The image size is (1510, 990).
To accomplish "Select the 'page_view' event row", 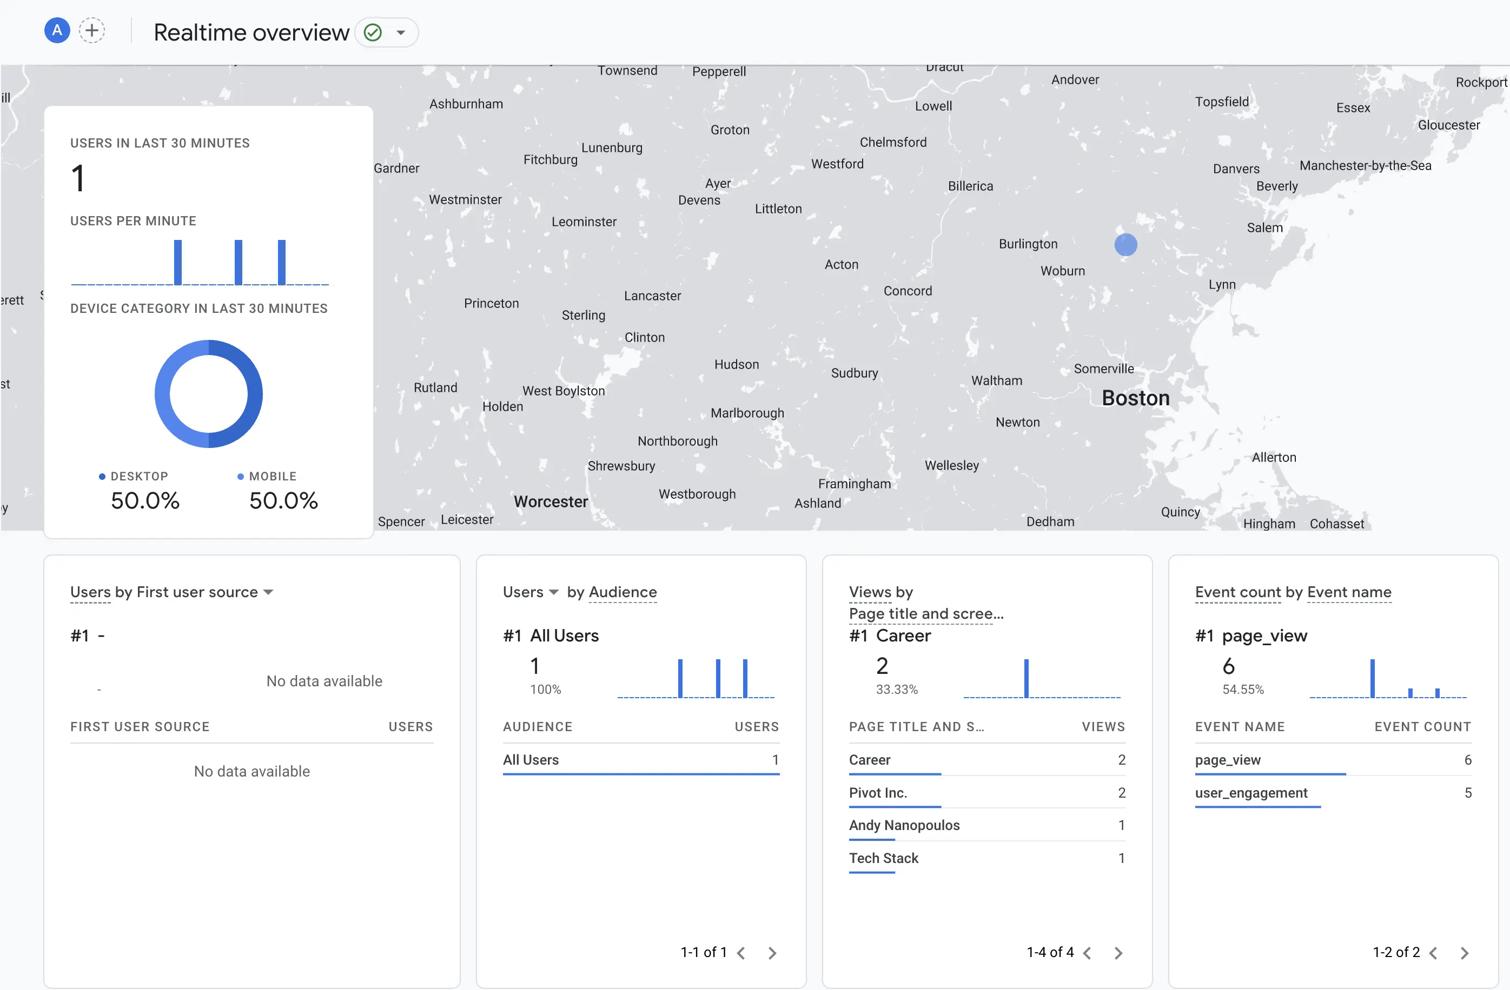I will pos(1334,760).
